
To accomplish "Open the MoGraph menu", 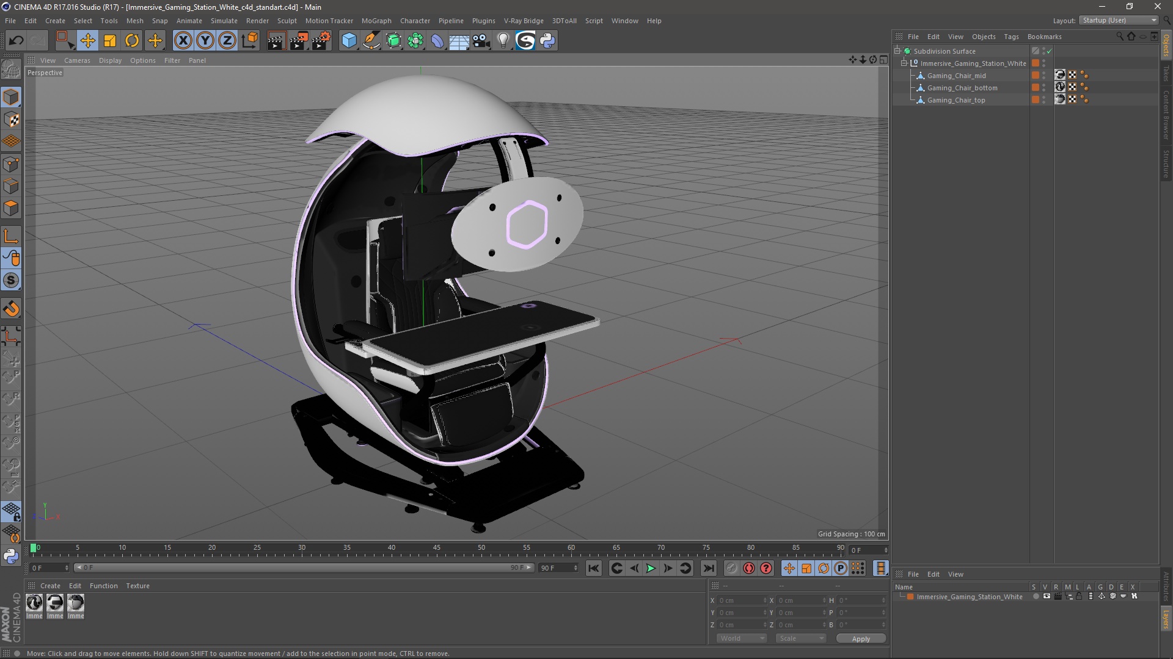I will [x=376, y=21].
